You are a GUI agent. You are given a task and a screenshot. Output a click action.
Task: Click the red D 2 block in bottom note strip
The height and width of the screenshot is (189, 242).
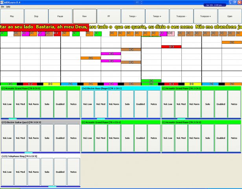click(30, 84)
